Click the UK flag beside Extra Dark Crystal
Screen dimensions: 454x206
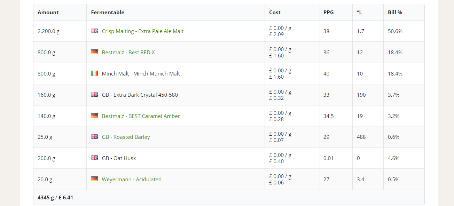point(94,95)
